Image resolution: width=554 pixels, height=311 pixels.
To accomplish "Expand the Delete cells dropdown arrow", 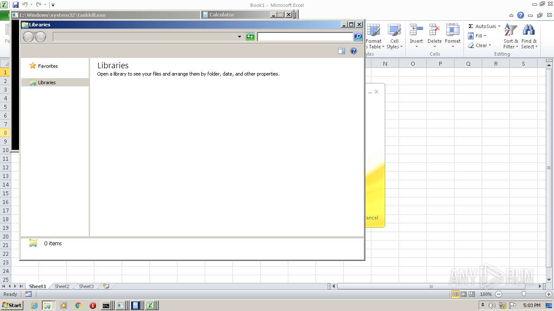I will pos(435,47).
